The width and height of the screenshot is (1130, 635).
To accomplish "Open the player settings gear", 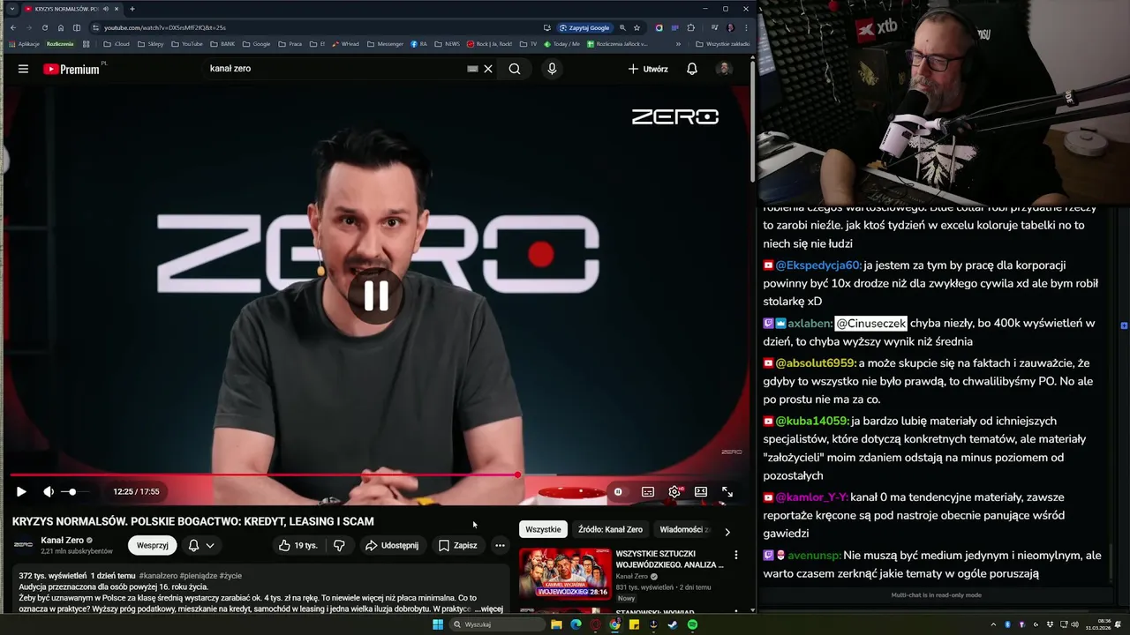I will (675, 491).
